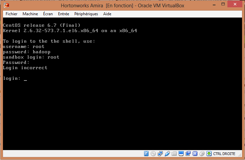This screenshot has width=245, height=160.
Task: Open the Aide menu
Action: click(107, 14)
